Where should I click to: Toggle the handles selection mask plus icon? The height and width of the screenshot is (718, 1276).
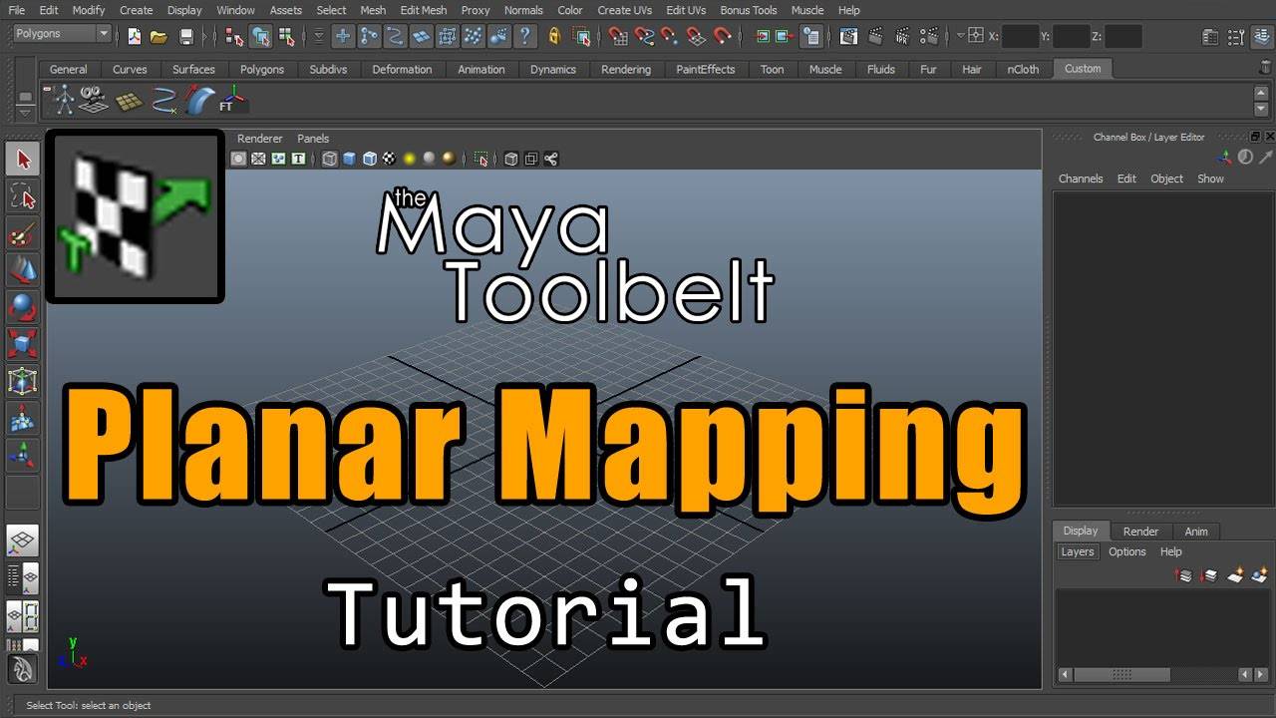click(x=343, y=37)
